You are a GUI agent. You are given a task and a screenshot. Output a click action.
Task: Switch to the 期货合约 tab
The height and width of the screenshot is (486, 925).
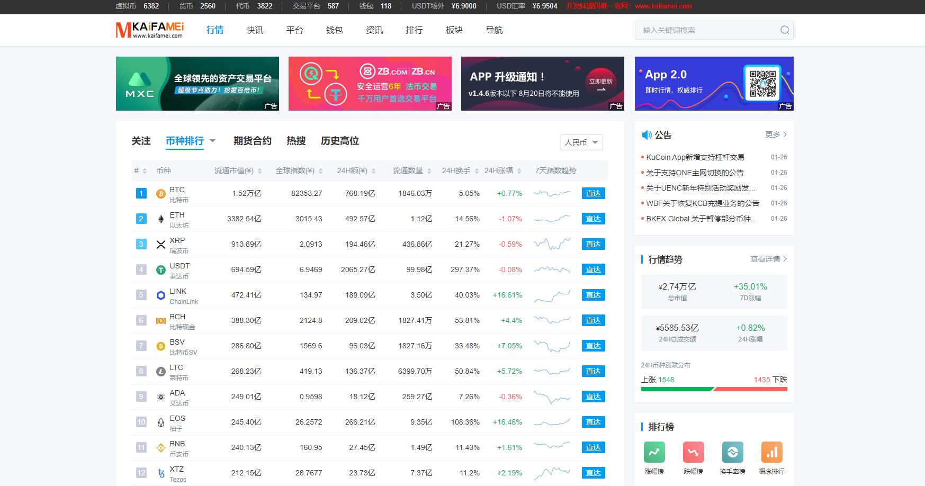[x=252, y=141]
